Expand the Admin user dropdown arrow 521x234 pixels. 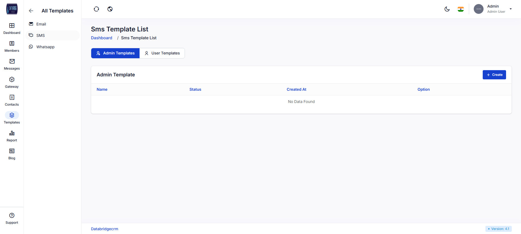click(510, 9)
